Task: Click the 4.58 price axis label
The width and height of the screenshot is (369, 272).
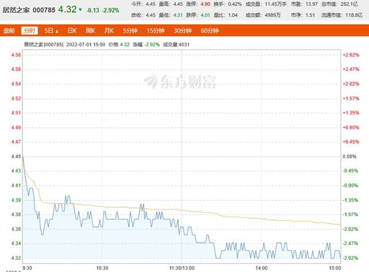Action: click(16, 55)
